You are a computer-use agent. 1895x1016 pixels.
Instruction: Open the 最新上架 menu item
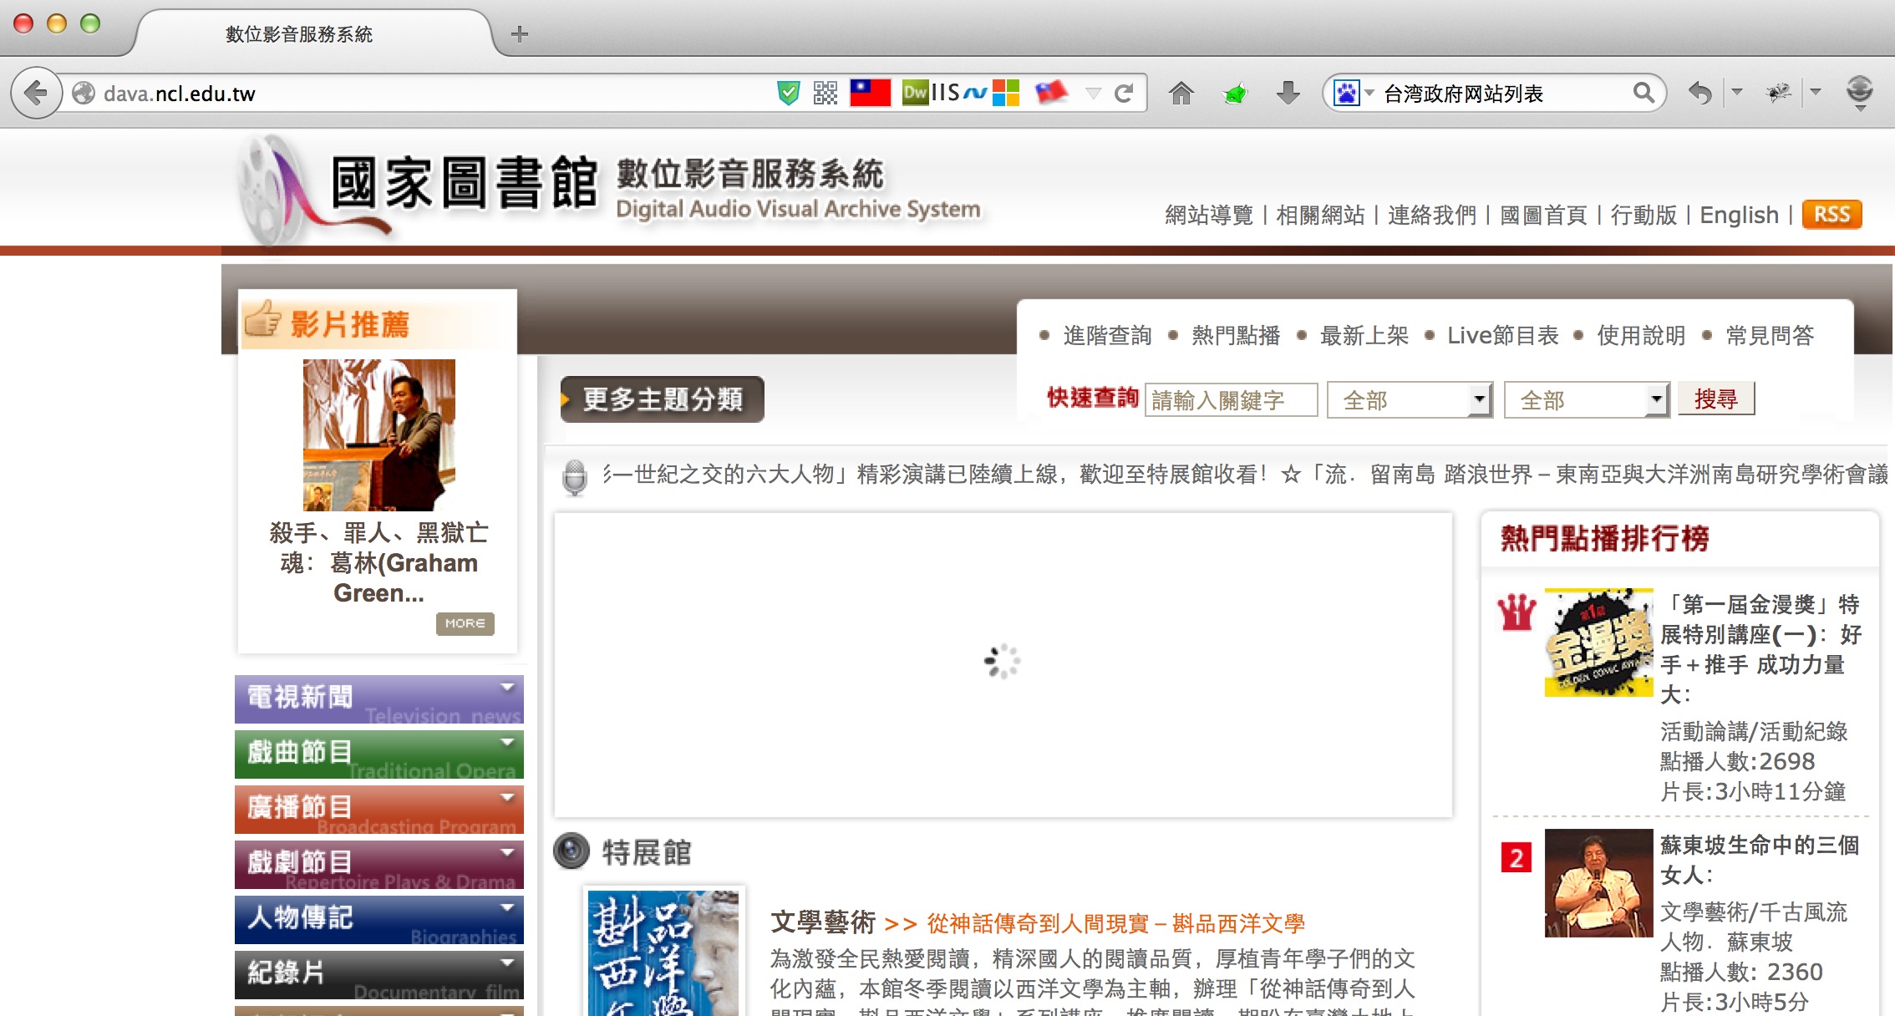pos(1364,335)
